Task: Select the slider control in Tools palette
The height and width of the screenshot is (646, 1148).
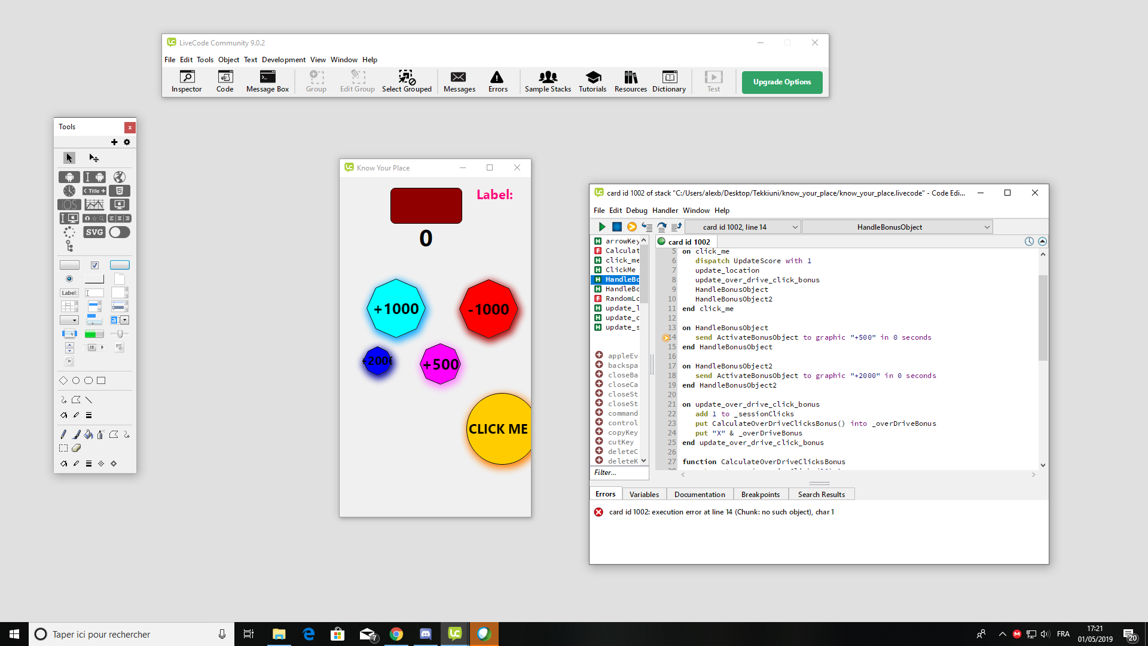Action: [120, 334]
